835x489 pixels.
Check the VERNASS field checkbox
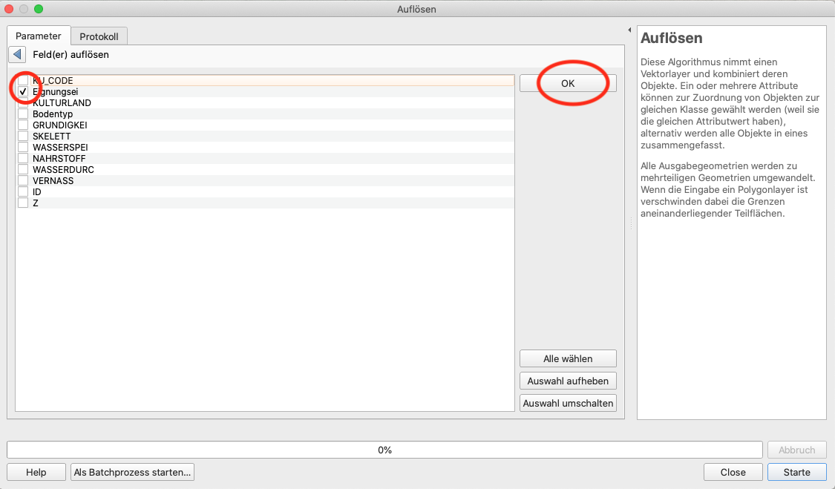[x=23, y=181]
